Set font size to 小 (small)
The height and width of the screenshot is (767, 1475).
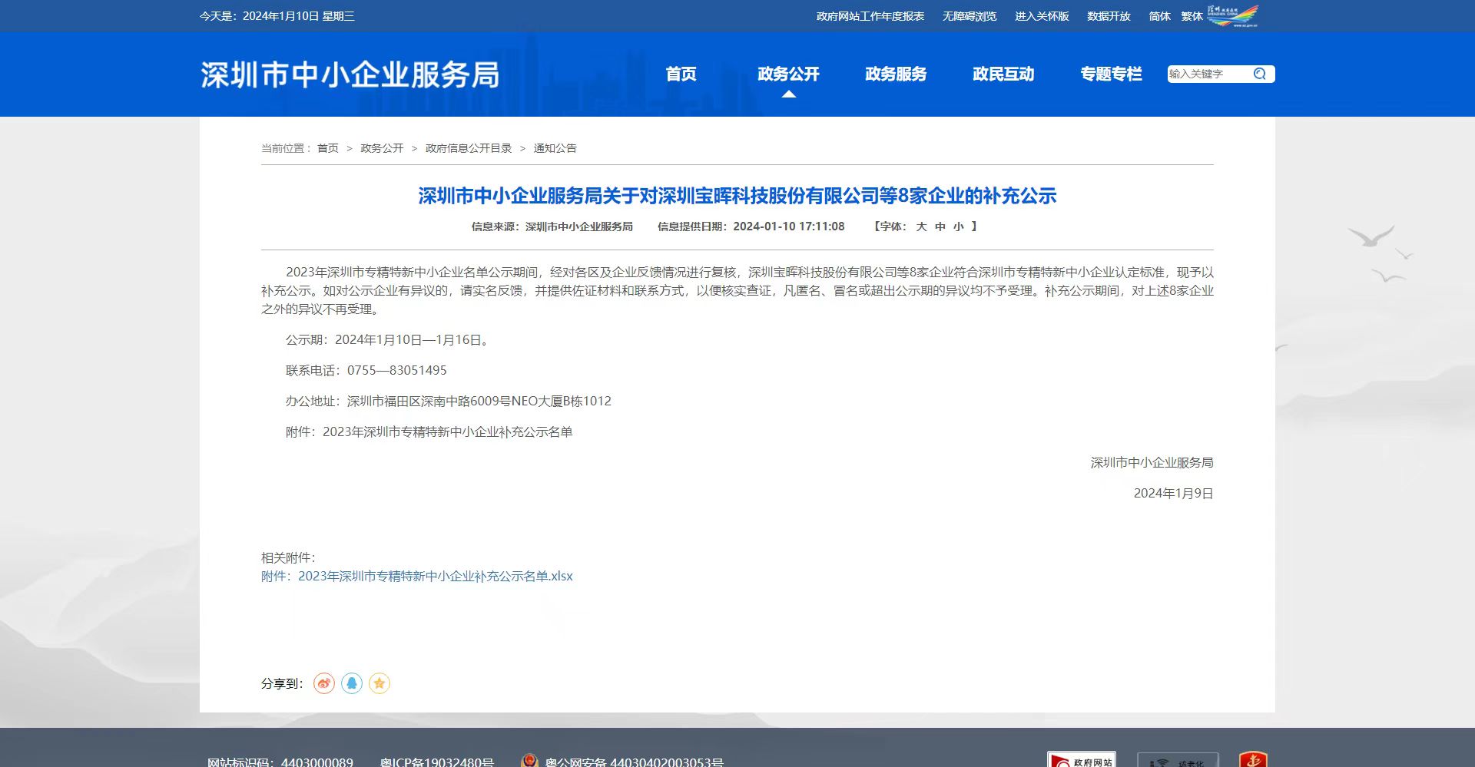959,226
